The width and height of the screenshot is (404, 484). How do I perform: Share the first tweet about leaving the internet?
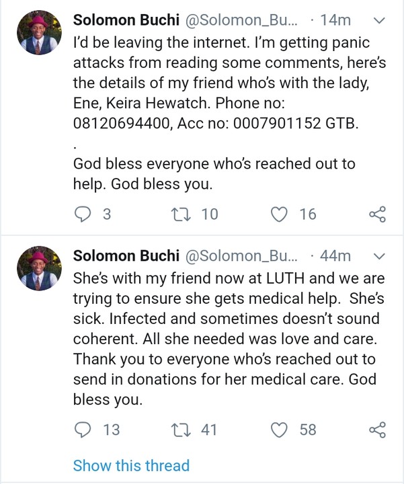(x=378, y=214)
